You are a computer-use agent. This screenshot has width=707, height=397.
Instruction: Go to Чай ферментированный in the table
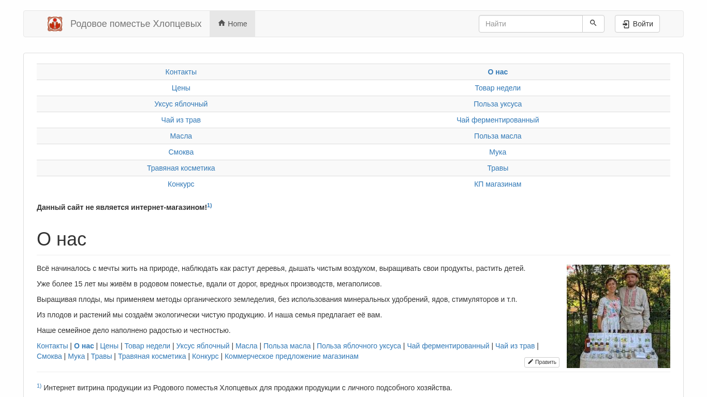tap(497, 120)
